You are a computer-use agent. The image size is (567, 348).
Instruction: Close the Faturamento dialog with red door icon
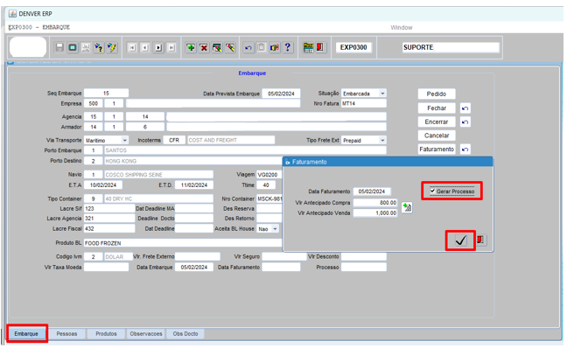click(480, 240)
